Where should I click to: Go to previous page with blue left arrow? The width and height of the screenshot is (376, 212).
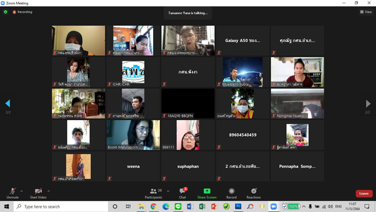[8, 104]
